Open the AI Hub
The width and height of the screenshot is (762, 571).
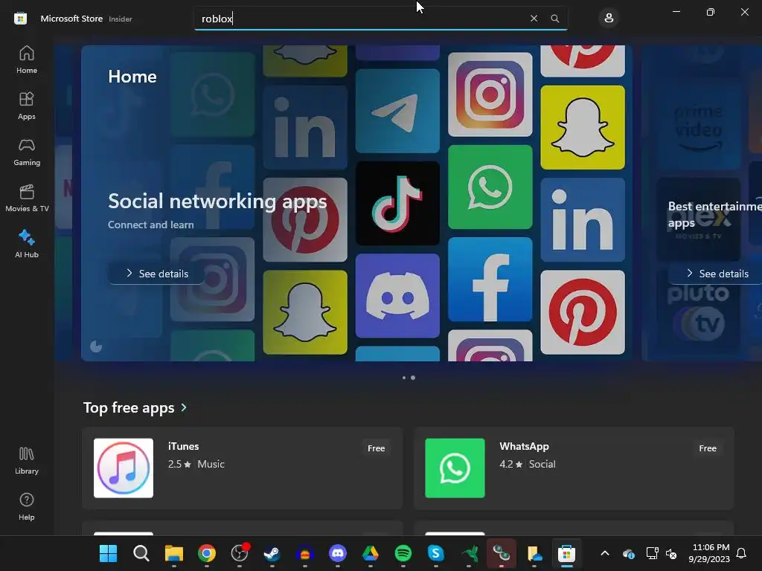[27, 244]
